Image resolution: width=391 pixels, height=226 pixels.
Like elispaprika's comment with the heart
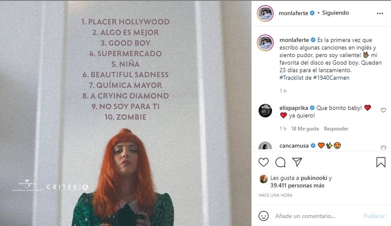pyautogui.click(x=383, y=110)
